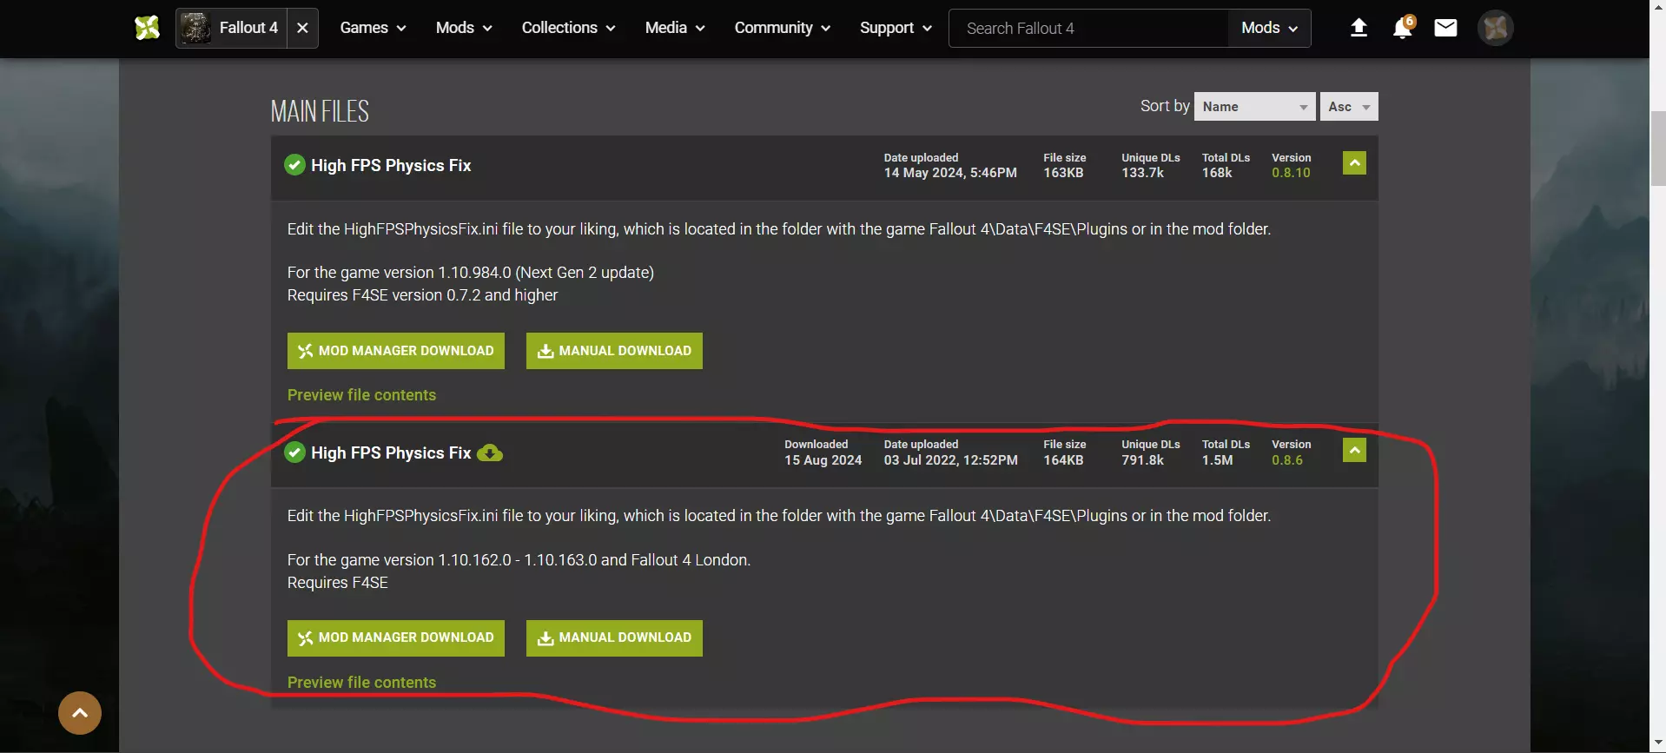Click the '14 May 2024, 5:46PM' upload date
Screen dimensions: 1666x753
[x=950, y=173]
